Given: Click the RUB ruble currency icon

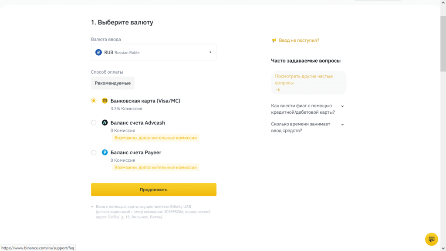Looking at the screenshot, I should tap(98, 52).
